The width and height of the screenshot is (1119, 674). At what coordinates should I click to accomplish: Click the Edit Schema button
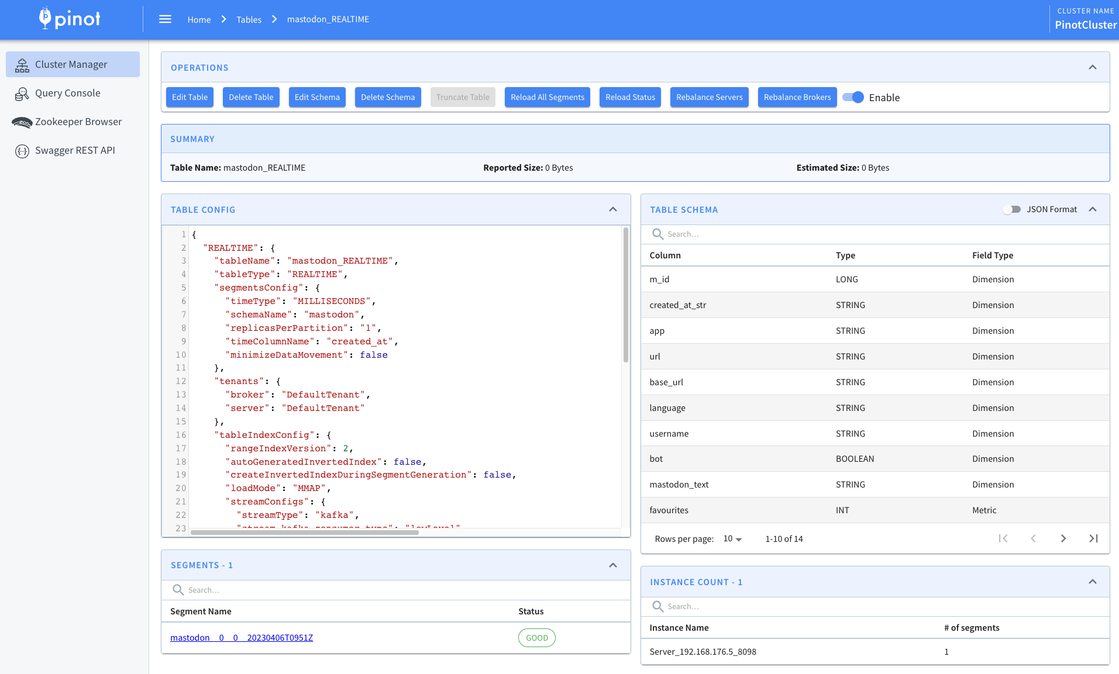pos(317,97)
